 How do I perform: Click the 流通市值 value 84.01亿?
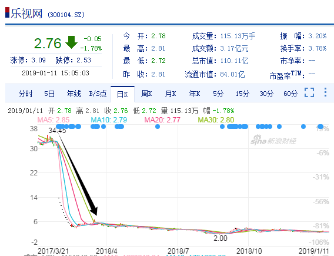click(232, 74)
